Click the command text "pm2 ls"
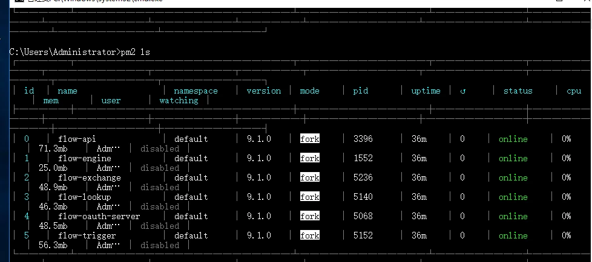Screen dimensions: 592x262 135,52
